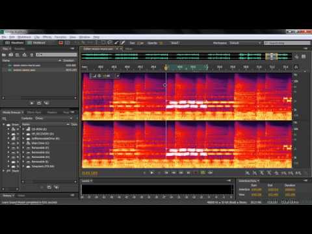
Task: Click Insert into Multitrack icon in Files panel
Action: 25,55
